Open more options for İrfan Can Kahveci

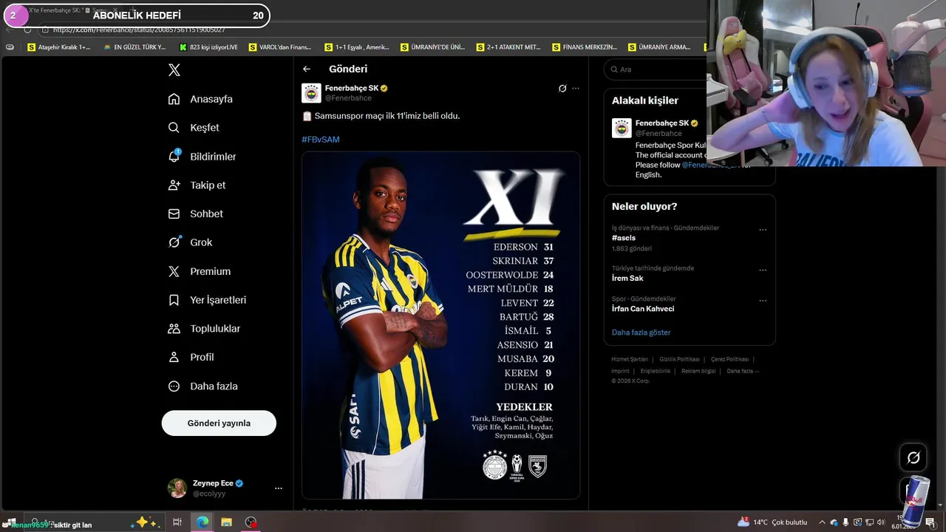point(763,301)
